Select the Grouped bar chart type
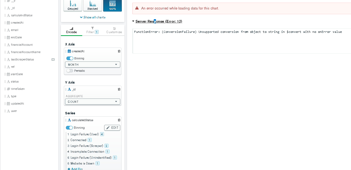This screenshot has width=351, height=170. coord(73,6)
